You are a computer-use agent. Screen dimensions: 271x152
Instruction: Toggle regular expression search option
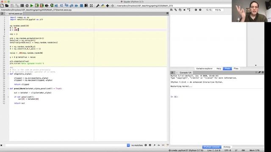154,145
